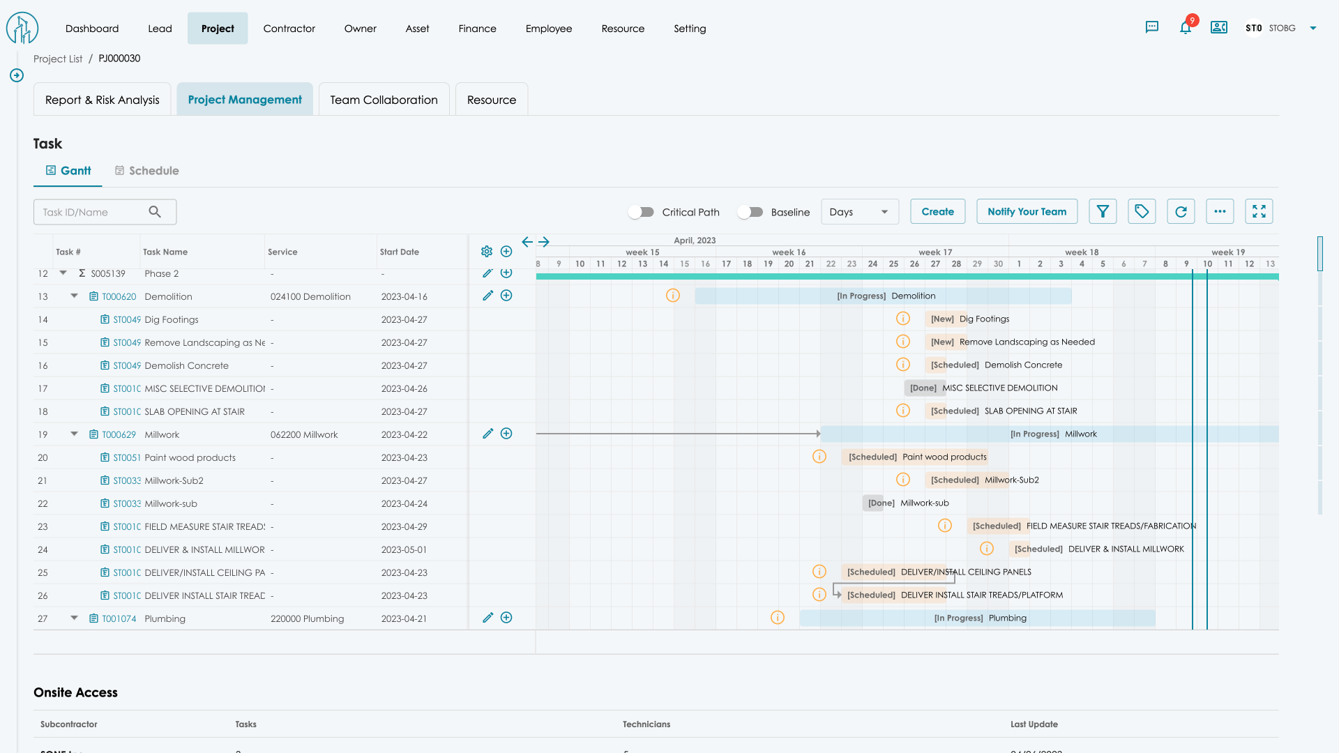The height and width of the screenshot is (753, 1339).
Task: Collapse the Millwork task group
Action: click(x=74, y=434)
